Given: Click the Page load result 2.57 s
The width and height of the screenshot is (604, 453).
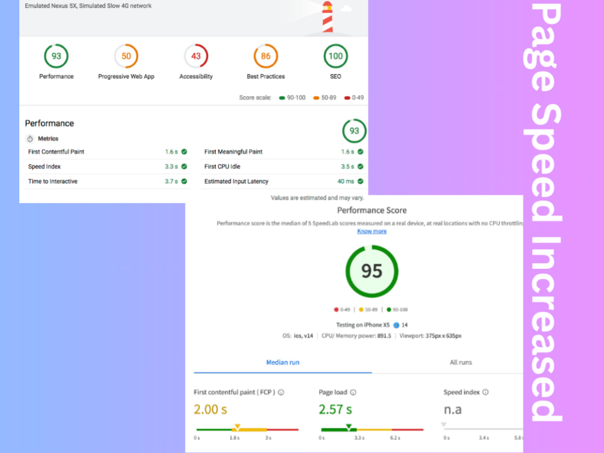Looking at the screenshot, I should (335, 410).
